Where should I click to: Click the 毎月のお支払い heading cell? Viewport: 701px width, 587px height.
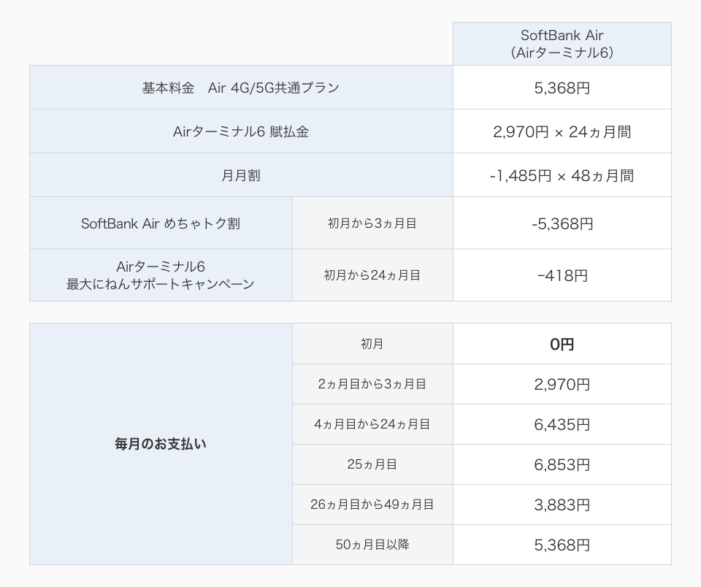point(161,443)
